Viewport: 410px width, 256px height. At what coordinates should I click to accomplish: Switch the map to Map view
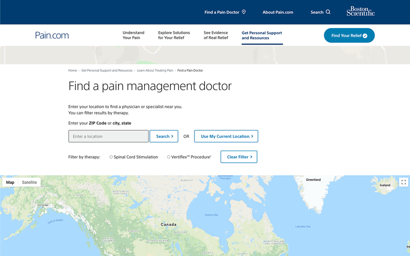(10, 182)
